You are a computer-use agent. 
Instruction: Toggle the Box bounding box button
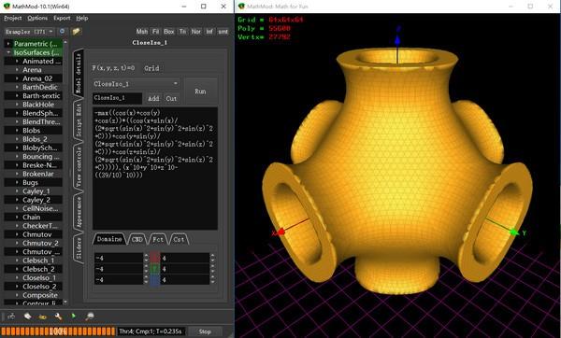click(169, 32)
